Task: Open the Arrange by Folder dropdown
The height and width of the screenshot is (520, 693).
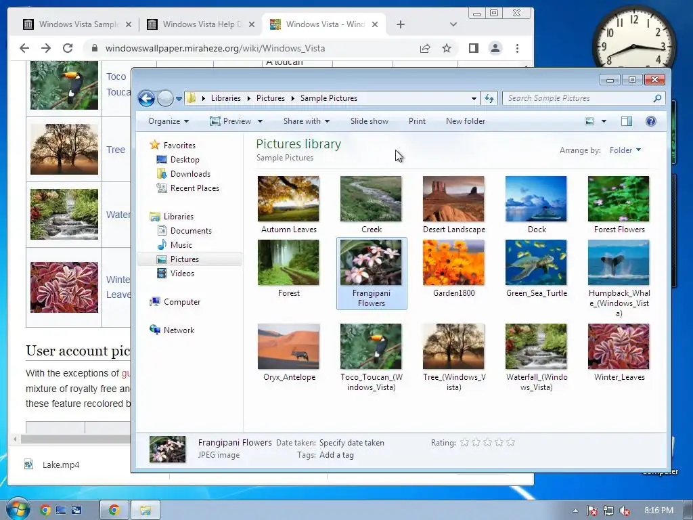Action: (x=625, y=150)
